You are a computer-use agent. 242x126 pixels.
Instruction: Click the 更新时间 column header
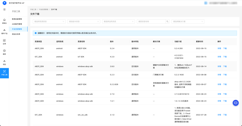(x=200, y=42)
